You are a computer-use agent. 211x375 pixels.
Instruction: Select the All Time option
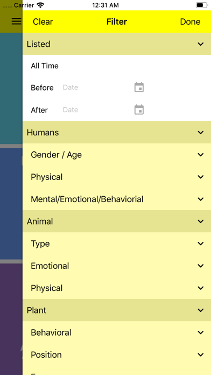point(45,66)
